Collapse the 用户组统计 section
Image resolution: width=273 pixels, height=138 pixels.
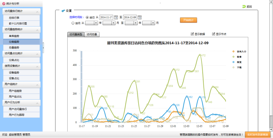pyautogui.click(x=37, y=85)
